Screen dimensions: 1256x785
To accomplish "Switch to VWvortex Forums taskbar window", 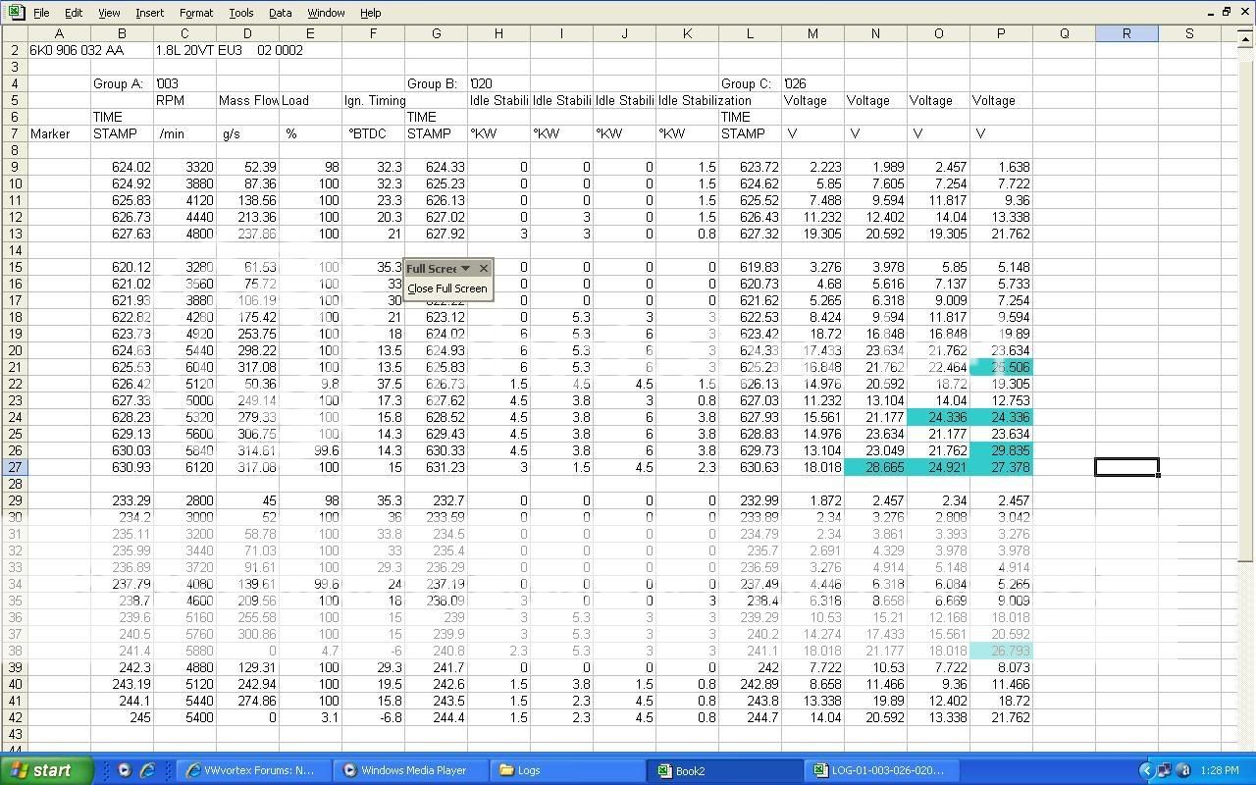I will (251, 770).
